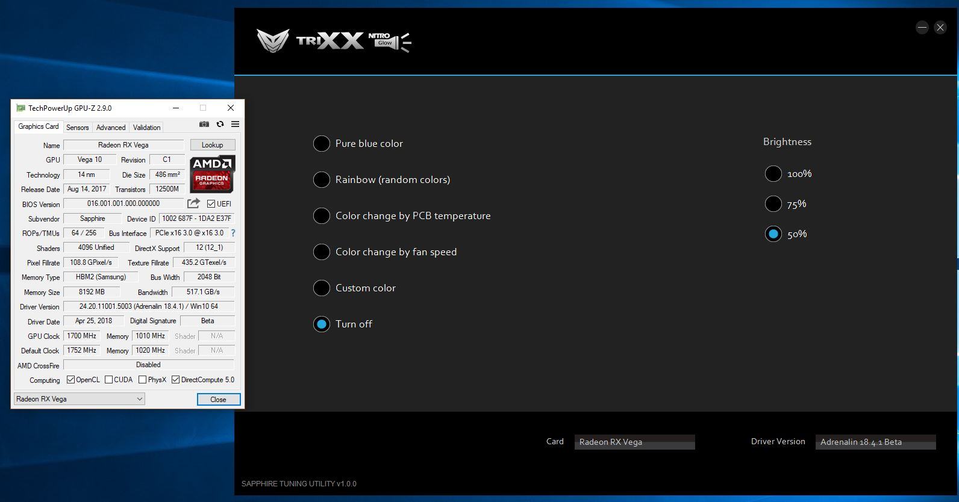Image resolution: width=959 pixels, height=502 pixels.
Task: Click the Bus Width 2048 Bit value
Action: click(x=209, y=277)
